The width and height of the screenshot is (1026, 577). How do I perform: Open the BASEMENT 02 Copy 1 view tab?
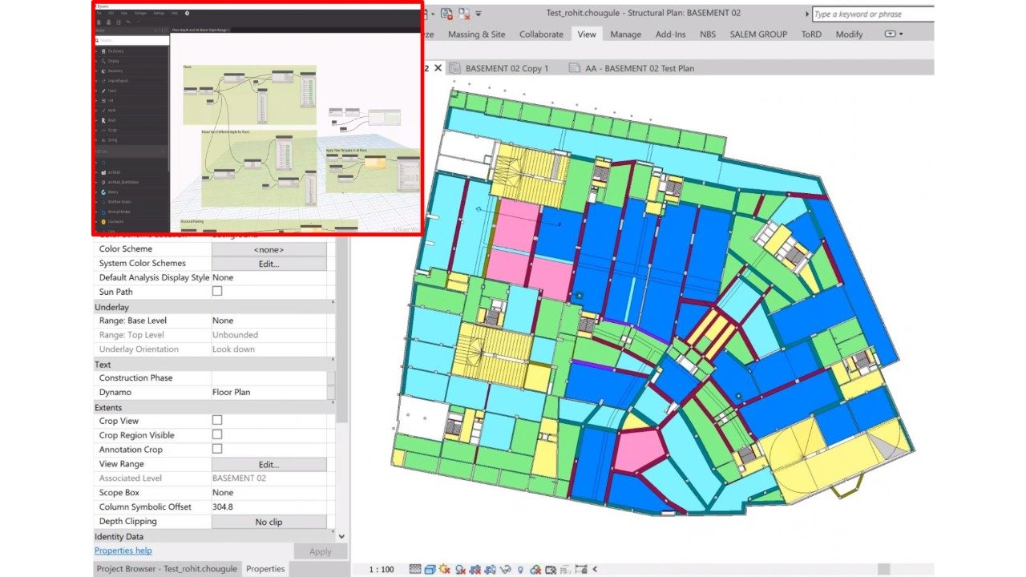[507, 68]
